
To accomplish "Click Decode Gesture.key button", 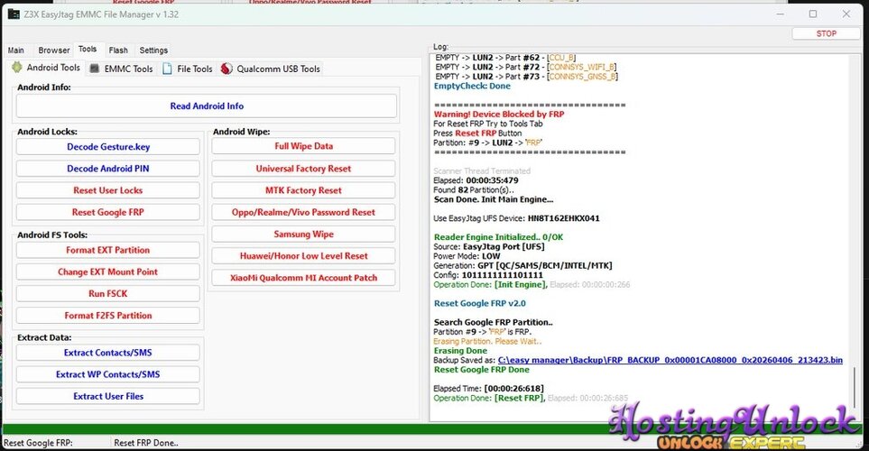I will tap(108, 146).
